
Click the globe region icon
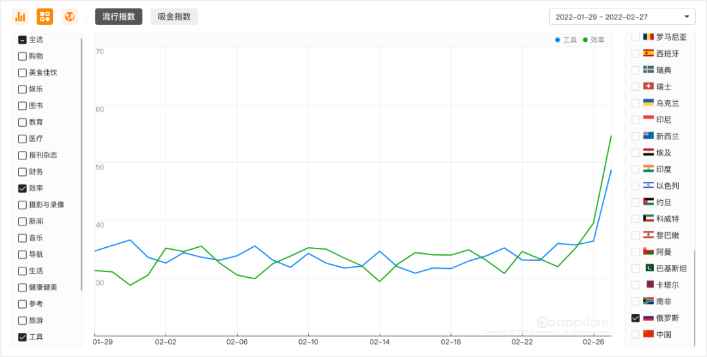(x=69, y=16)
